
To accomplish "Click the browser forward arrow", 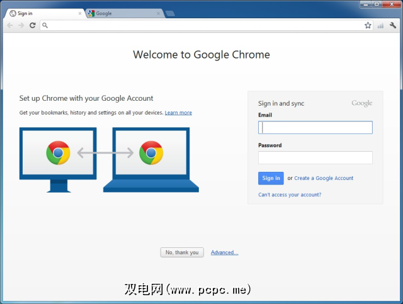I will [21, 25].
